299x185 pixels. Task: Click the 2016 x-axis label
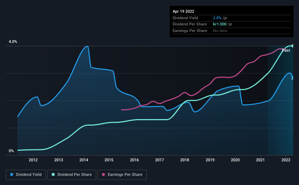tap(134, 160)
